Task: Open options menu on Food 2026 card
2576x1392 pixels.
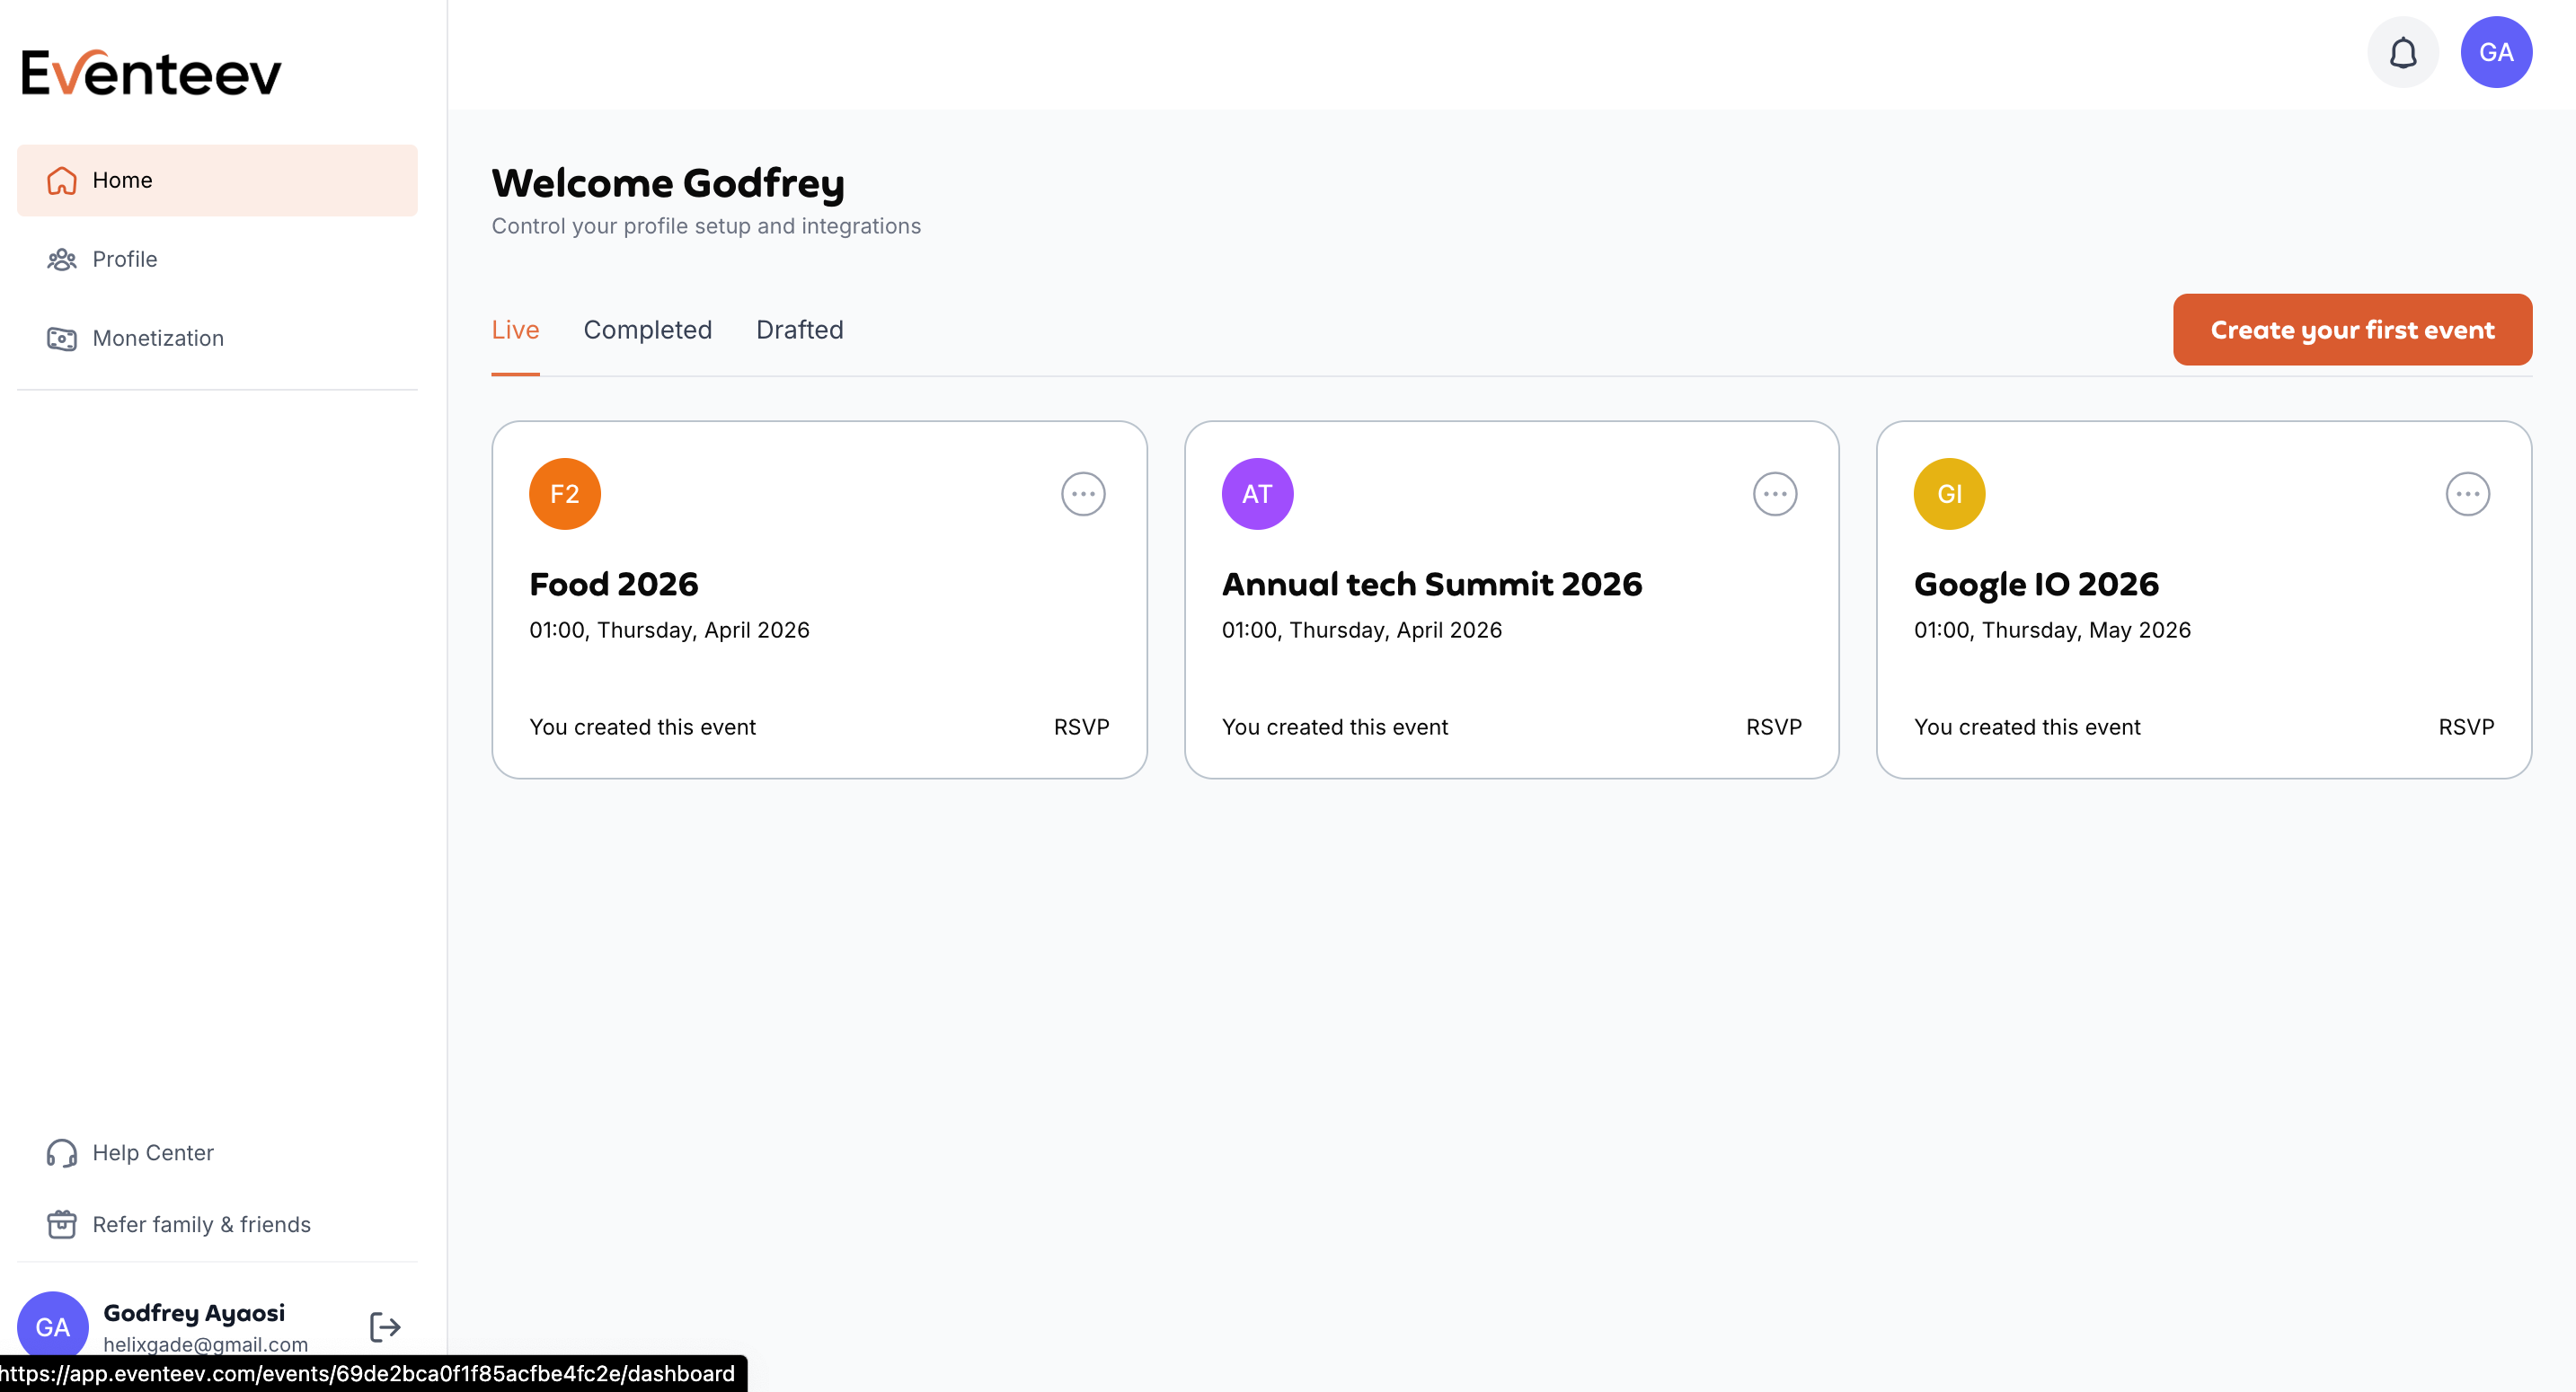Action: pyautogui.click(x=1082, y=494)
